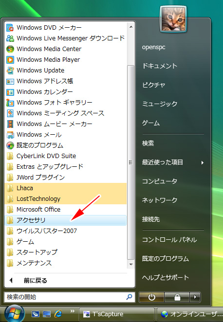
Task: Expand the メンテナンス folder
Action: [x=65, y=263]
